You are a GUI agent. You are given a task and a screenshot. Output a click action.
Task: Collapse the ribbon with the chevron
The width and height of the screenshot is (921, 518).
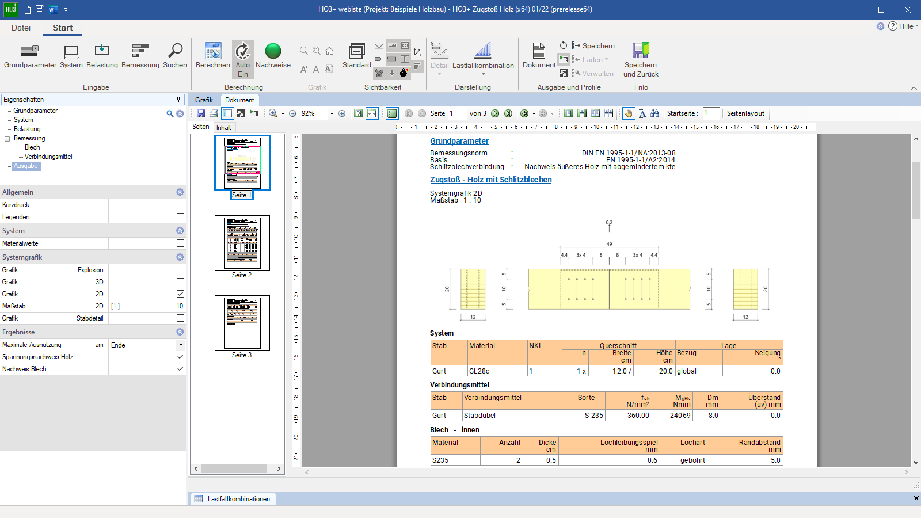914,88
